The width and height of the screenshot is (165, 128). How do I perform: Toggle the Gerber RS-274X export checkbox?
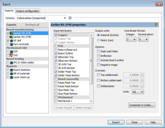click(x=8, y=33)
